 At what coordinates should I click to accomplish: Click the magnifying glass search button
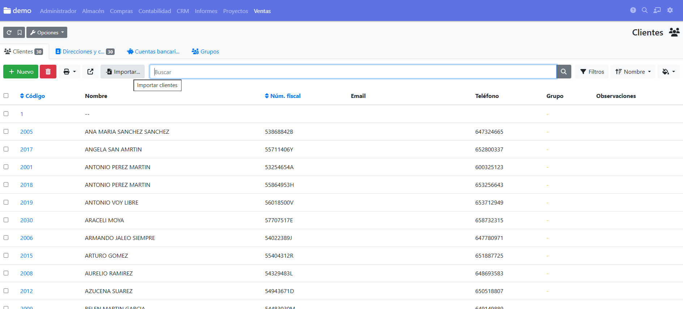tap(563, 72)
